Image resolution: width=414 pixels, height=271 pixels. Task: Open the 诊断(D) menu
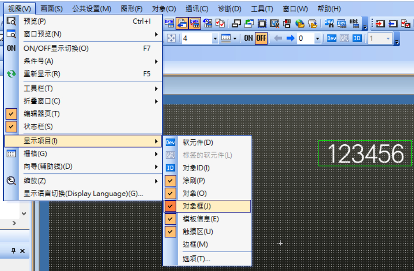pyautogui.click(x=229, y=9)
